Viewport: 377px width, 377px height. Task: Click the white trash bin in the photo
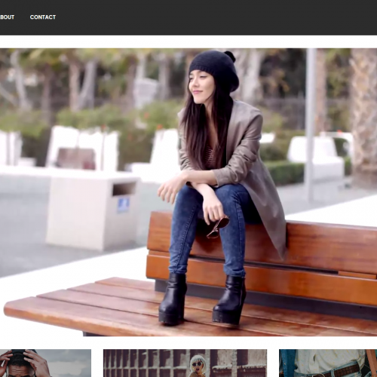tap(93, 213)
